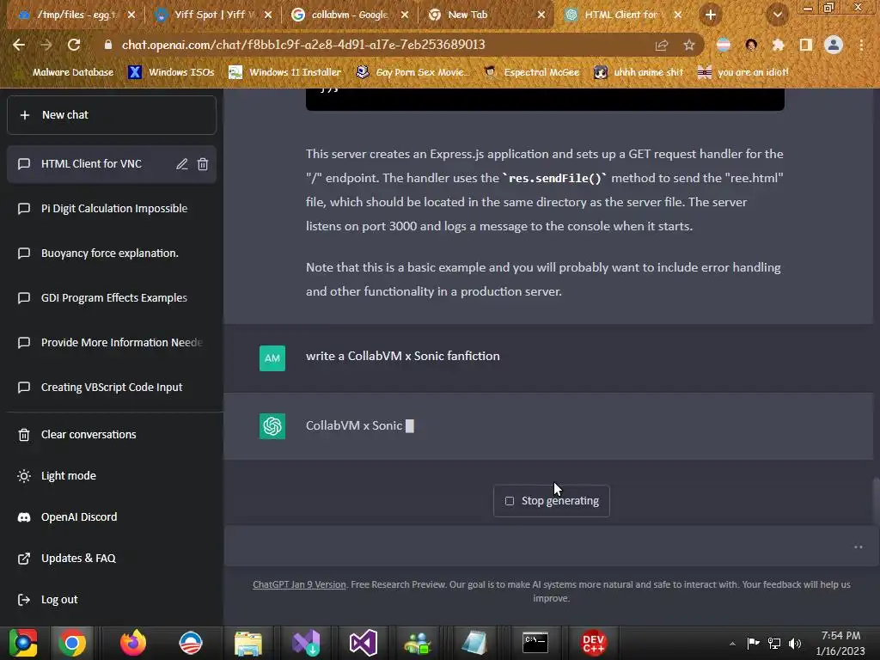Open the Extensions puzzle piece menu
The height and width of the screenshot is (660, 880).
coord(778,45)
